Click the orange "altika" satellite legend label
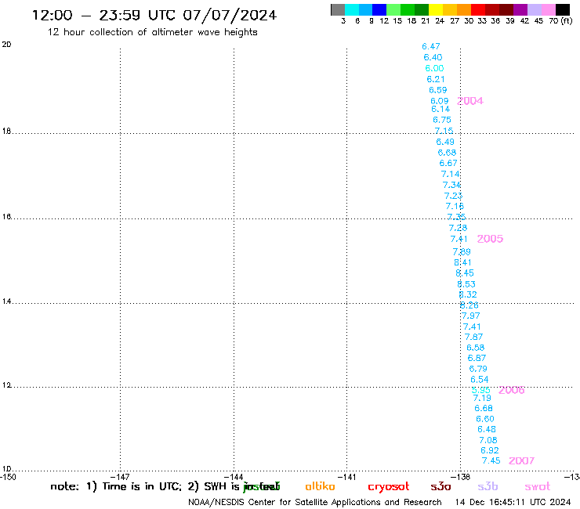 pyautogui.click(x=320, y=486)
